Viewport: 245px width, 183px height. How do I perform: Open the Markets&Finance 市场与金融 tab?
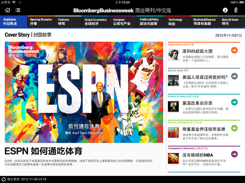tap(205, 21)
